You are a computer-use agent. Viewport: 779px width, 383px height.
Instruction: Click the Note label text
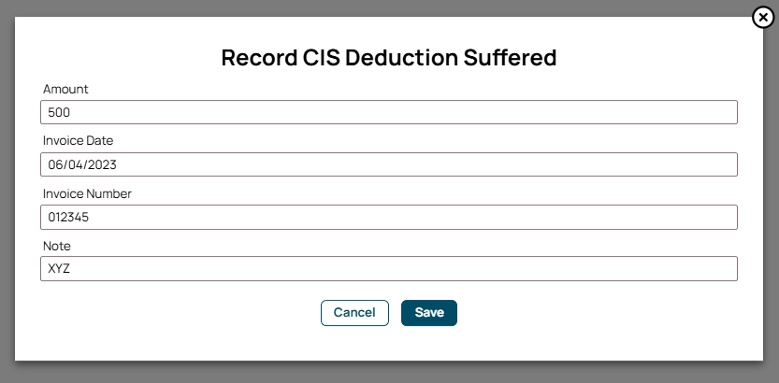click(57, 246)
